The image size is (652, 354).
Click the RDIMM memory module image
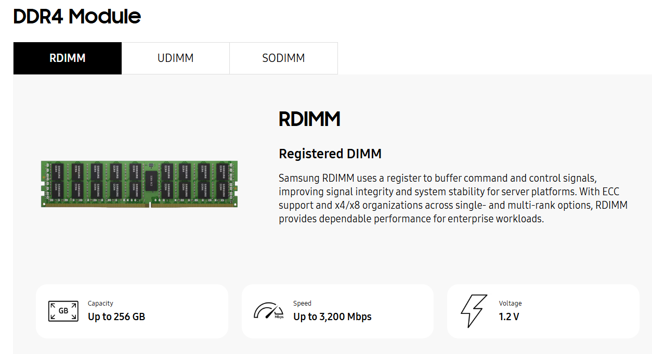pyautogui.click(x=139, y=184)
